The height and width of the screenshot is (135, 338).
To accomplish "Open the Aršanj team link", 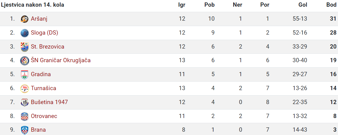I will [39, 19].
